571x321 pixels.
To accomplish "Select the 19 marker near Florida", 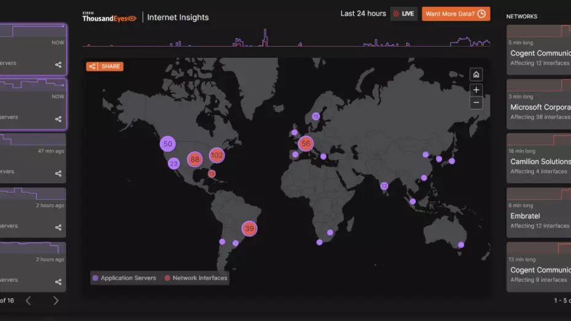I will pos(212,173).
